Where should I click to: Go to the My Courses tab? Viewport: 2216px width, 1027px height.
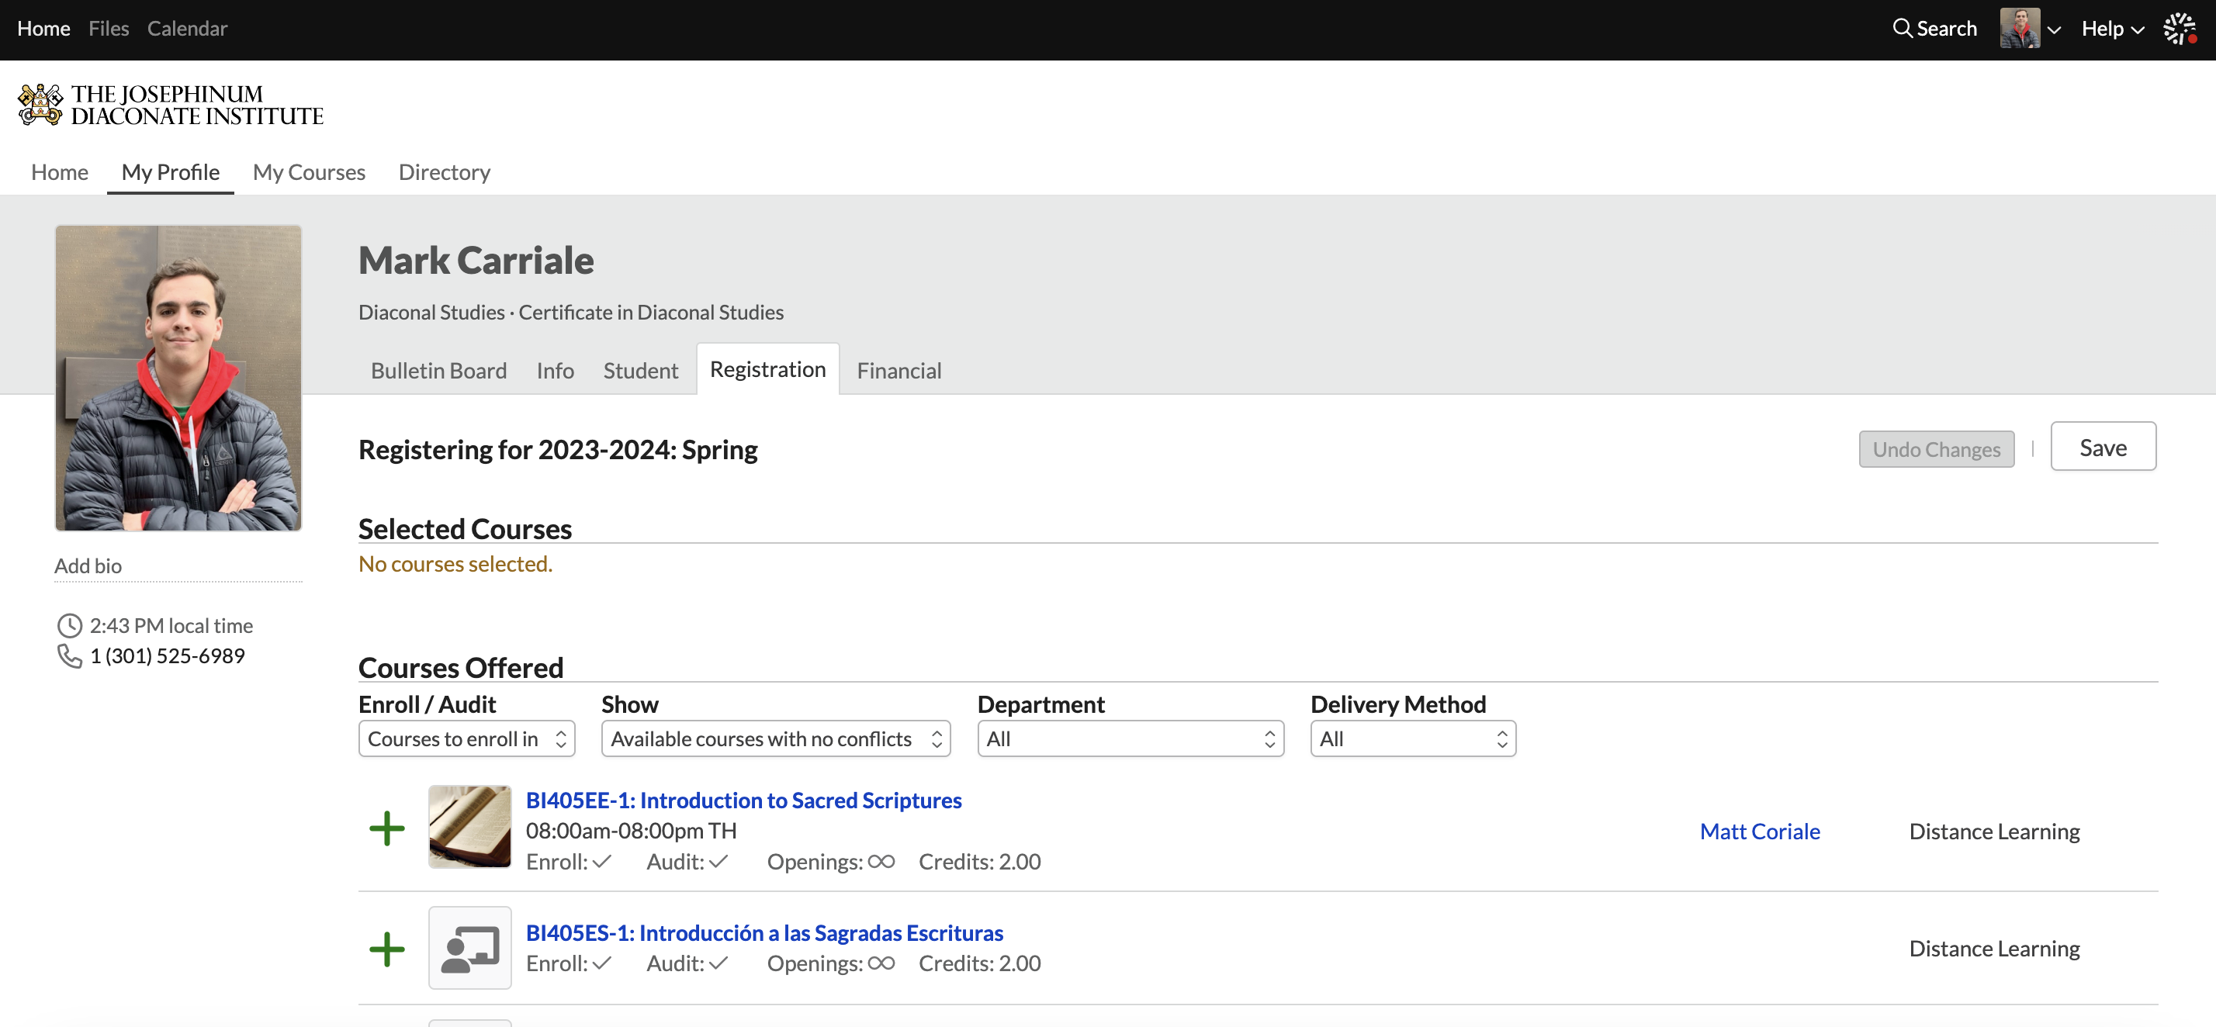coord(309,172)
